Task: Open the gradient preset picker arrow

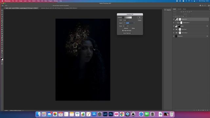Action: (x=133, y=17)
